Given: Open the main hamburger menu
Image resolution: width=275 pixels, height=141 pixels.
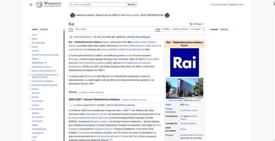Looking at the screenshot, I should tap(31, 4).
